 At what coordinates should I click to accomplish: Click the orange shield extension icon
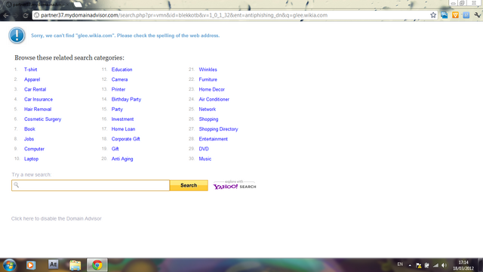pyautogui.click(x=455, y=15)
